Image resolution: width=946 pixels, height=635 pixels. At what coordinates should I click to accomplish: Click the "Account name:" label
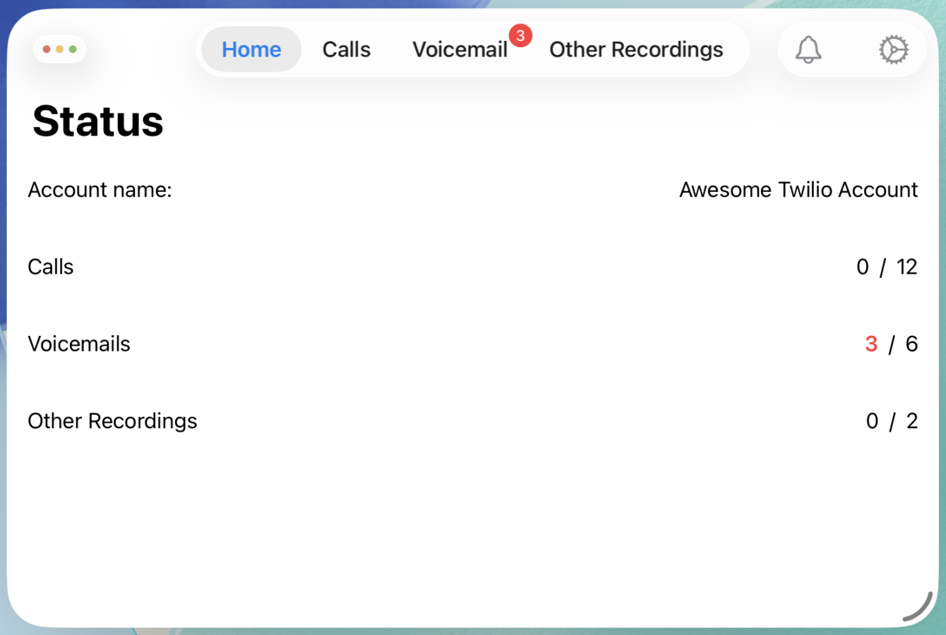point(100,190)
